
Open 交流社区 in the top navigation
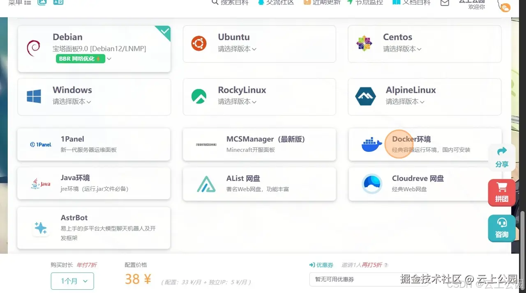(276, 2)
